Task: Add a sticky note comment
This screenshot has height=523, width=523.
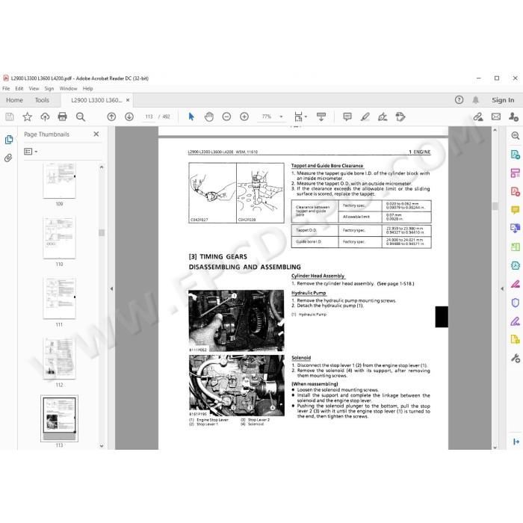Action: click(x=347, y=117)
